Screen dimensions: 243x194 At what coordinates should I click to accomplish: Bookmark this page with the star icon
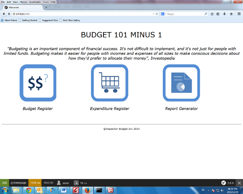pyautogui.click(x=212, y=14)
